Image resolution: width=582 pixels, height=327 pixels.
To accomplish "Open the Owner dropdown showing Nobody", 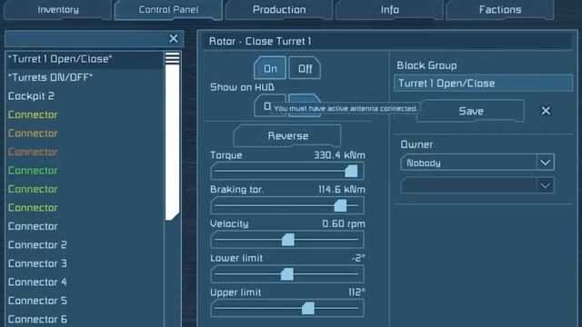I will (x=477, y=163).
